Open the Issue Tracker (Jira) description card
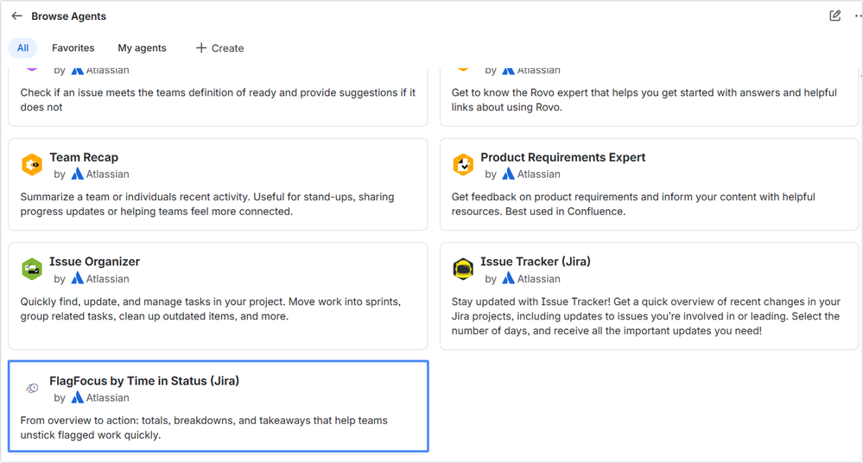 tap(649, 296)
